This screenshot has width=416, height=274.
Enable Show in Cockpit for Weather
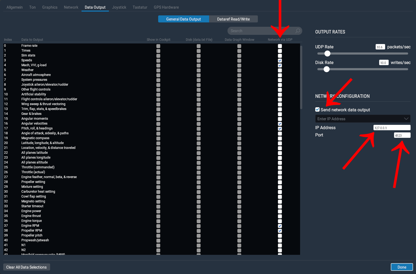[x=158, y=70]
